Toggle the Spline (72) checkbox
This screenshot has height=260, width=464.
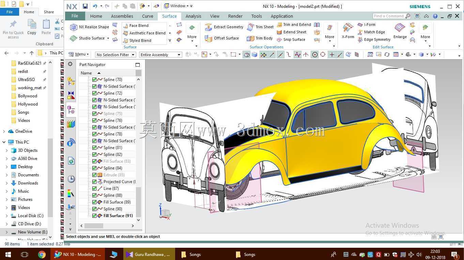click(x=94, y=93)
